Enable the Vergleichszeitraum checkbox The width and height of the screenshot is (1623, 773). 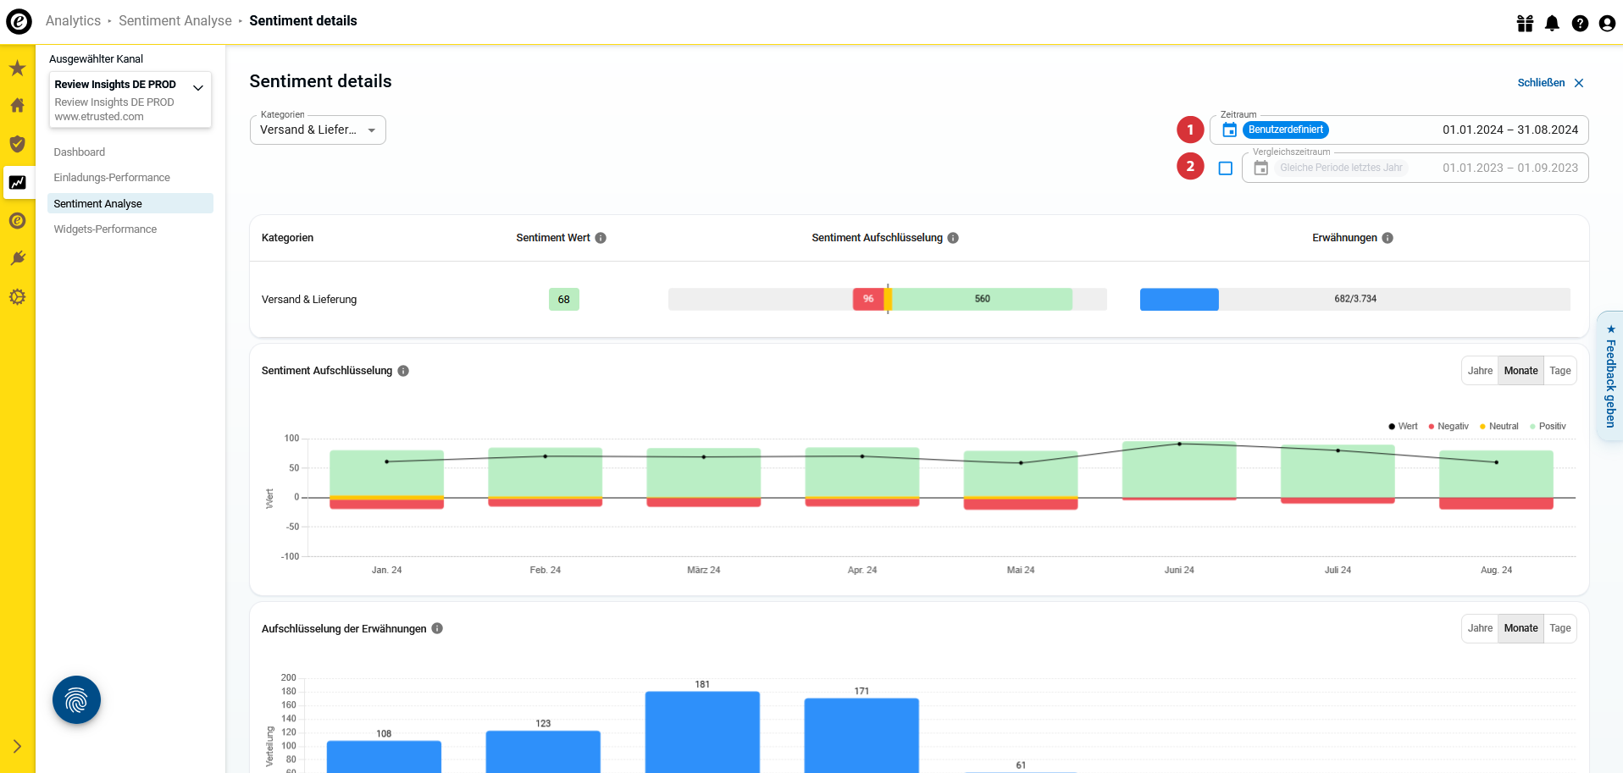(1225, 168)
